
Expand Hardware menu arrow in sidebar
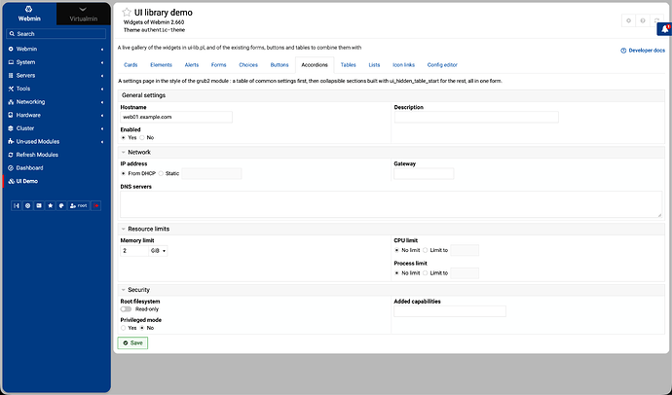point(102,116)
